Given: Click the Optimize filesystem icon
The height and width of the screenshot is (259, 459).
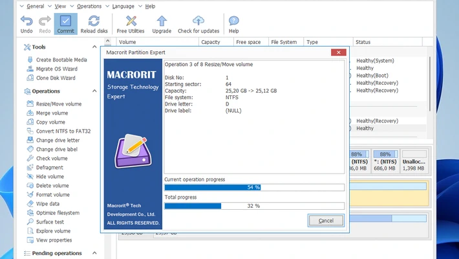Looking at the screenshot, I should [30, 212].
